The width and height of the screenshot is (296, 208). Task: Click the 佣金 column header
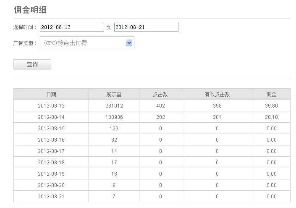[272, 94]
